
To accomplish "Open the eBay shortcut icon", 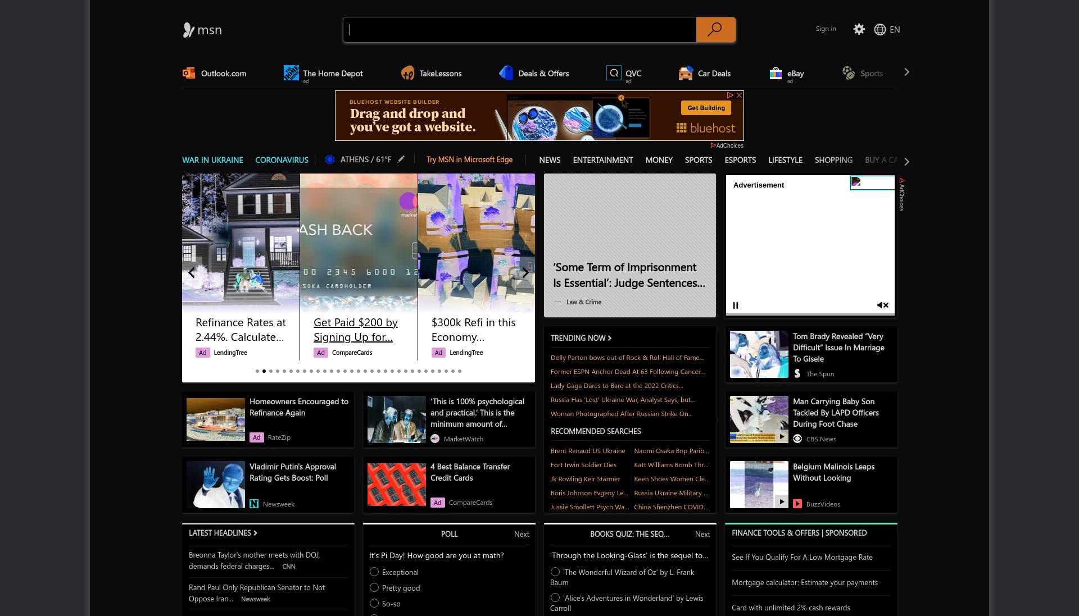I will 776,73.
